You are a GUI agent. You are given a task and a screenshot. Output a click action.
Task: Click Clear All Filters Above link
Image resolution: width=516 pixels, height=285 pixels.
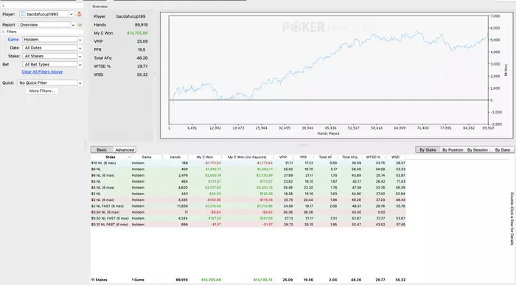tap(42, 72)
